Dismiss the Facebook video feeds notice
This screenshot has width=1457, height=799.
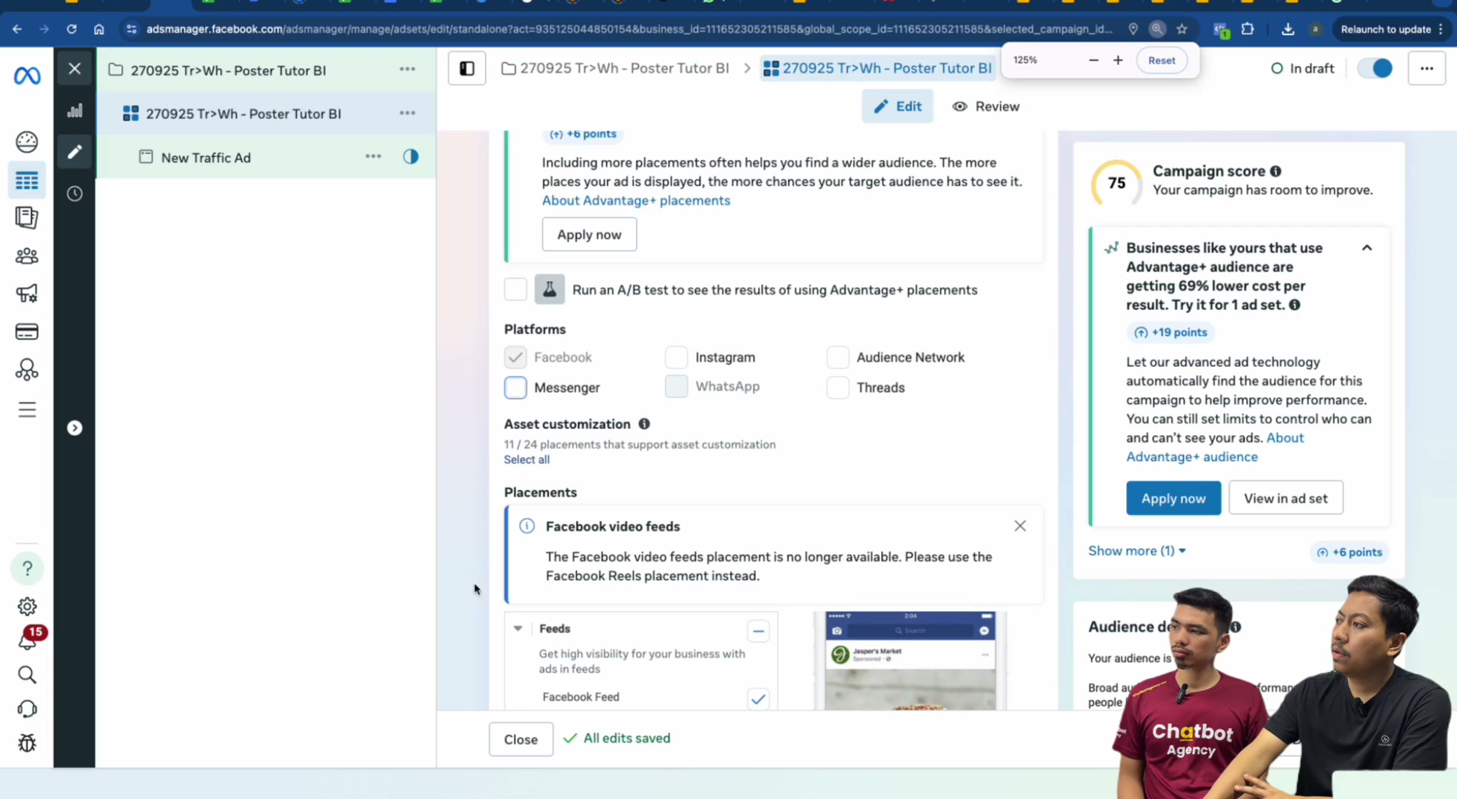point(1019,526)
